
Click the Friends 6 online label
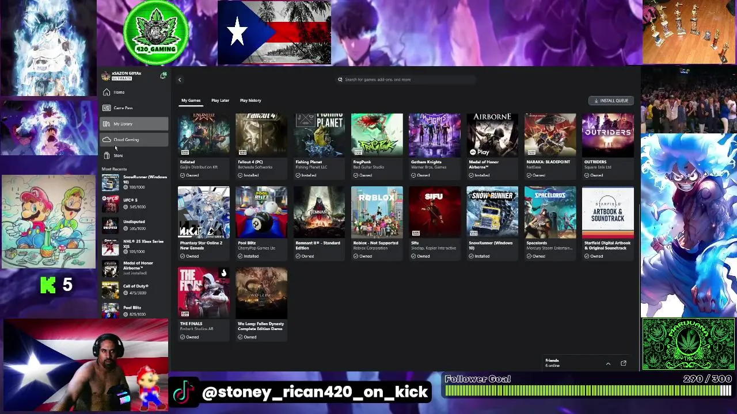click(552, 363)
